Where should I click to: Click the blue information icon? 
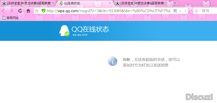113,61
